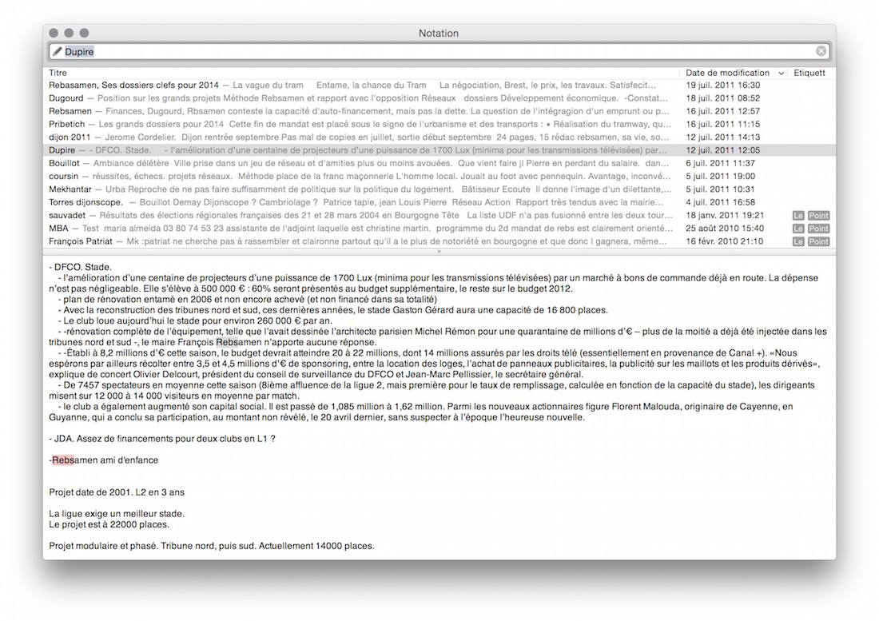Click the date 18 juil. 2011 08:52
Image resolution: width=879 pixels, height=621 pixels.
click(723, 98)
